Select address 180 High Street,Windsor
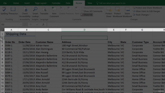 tap(84, 45)
